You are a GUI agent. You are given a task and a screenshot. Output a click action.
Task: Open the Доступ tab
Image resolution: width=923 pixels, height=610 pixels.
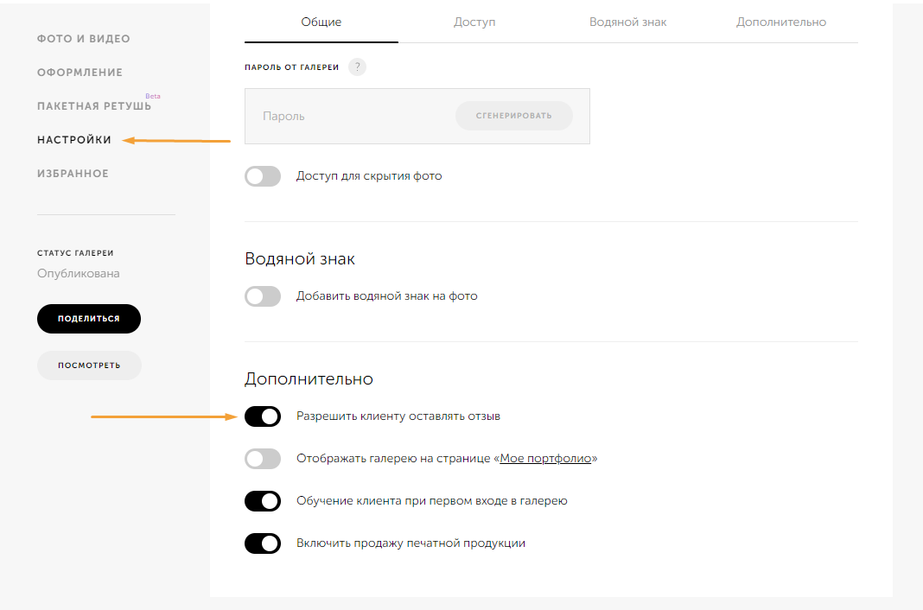[x=474, y=22]
